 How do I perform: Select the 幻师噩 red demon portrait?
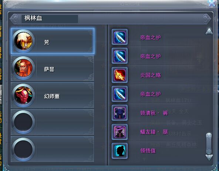coord(23,95)
